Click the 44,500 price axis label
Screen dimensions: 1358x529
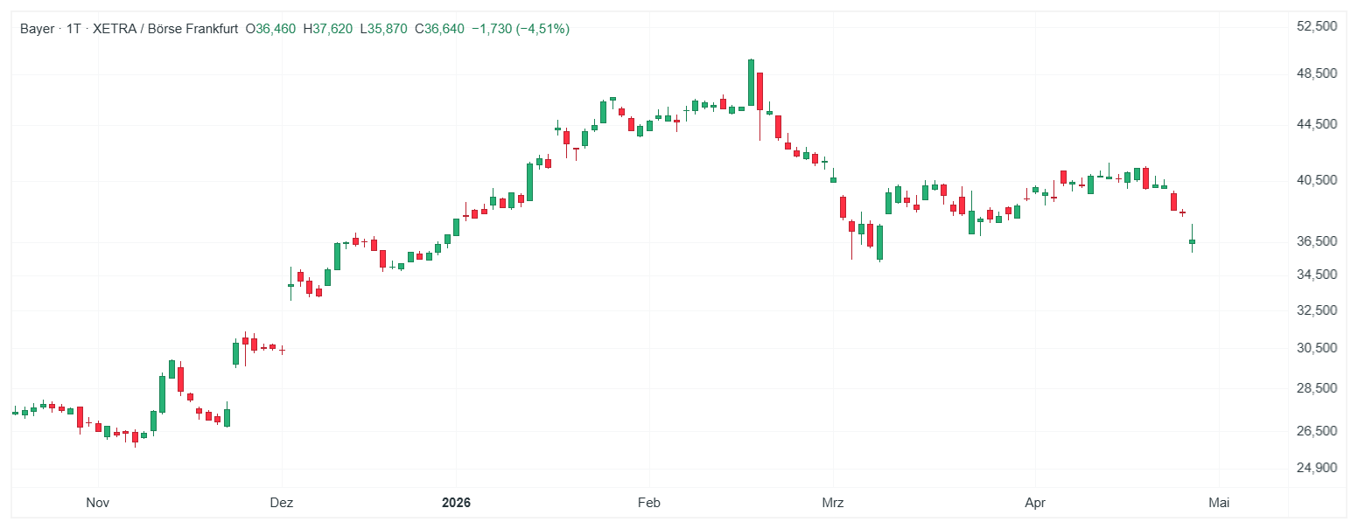[1317, 125]
